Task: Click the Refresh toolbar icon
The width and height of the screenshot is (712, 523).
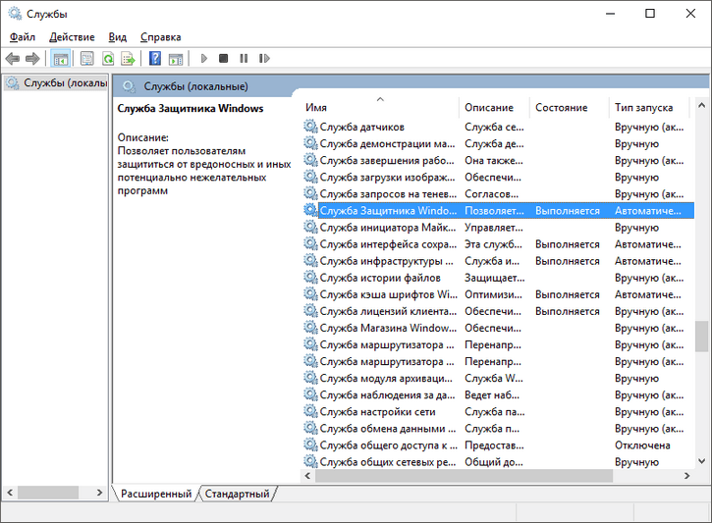Action: point(107,59)
